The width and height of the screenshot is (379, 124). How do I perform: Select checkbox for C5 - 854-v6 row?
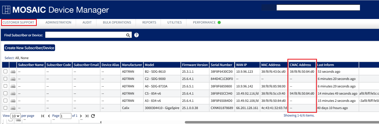coord(5,93)
